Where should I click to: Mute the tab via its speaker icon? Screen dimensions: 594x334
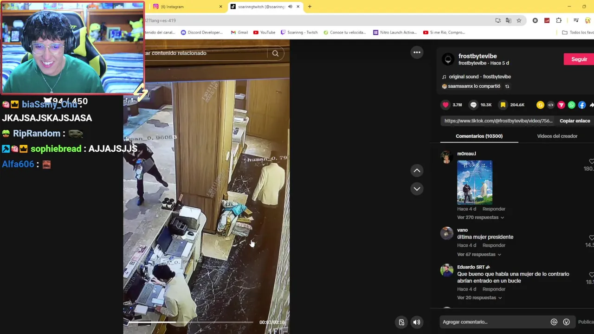290,7
